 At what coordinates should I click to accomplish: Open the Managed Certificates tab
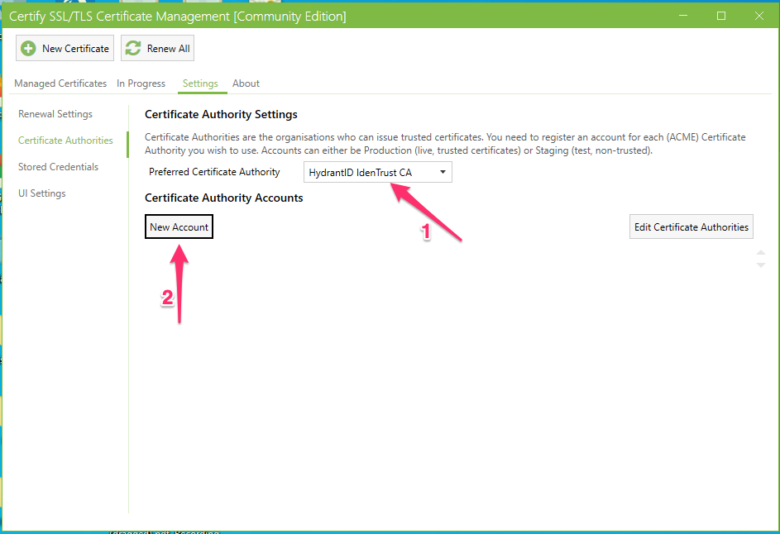[x=60, y=83]
